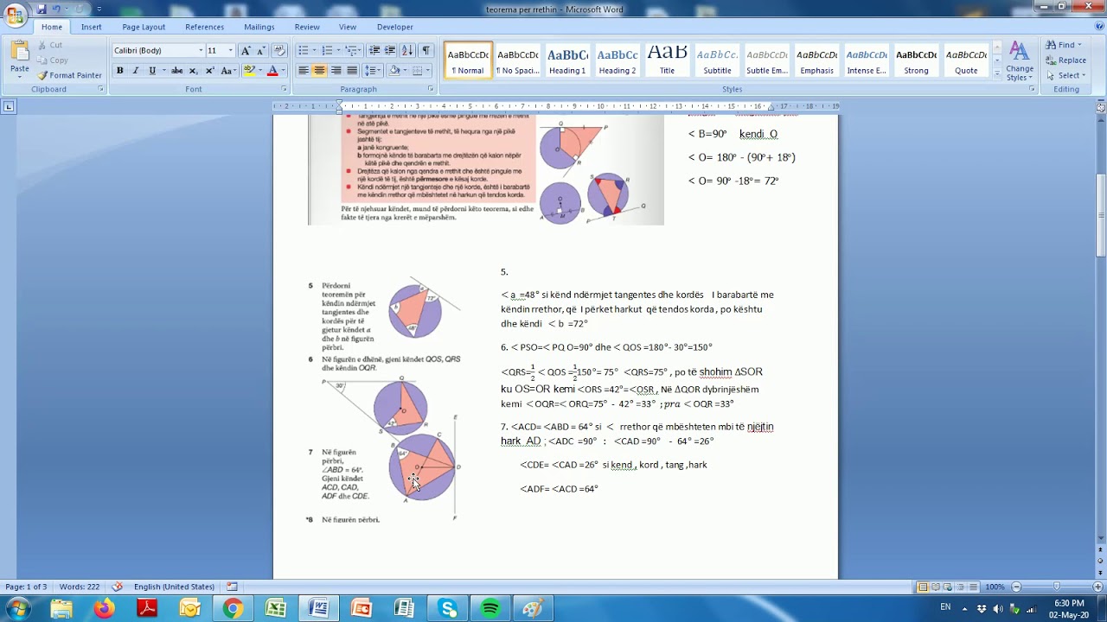This screenshot has height=622, width=1107.
Task: Open the Sort dialog from the ribbon
Action: 407,51
